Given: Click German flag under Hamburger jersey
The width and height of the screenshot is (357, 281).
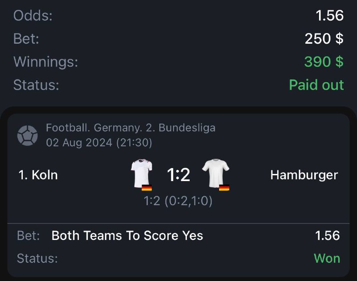Looking at the screenshot, I should (224, 188).
